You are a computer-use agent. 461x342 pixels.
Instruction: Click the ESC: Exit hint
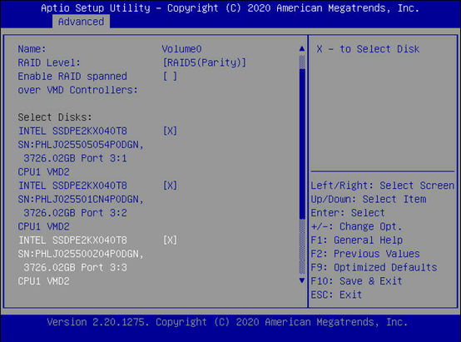click(x=336, y=295)
